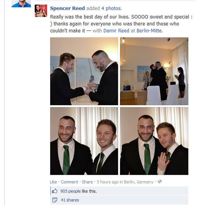Click the thumbs-up icon beside the likes count
208x205 pixels.
55,191
